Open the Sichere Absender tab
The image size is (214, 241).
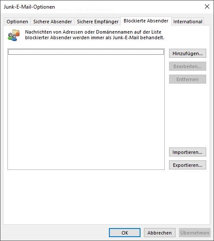[x=52, y=22]
